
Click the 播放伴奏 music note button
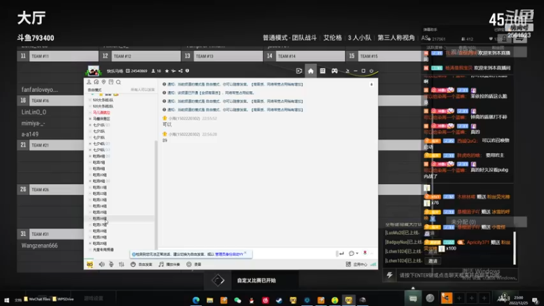169,265
